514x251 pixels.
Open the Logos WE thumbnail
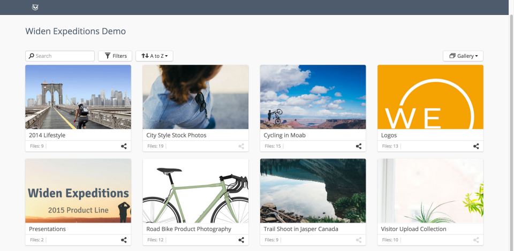pos(430,97)
